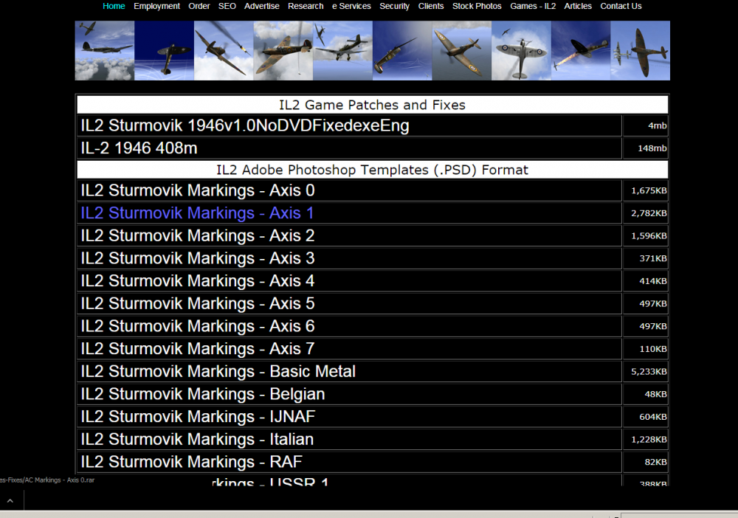Open the Games - IL2 menu item
This screenshot has width=738, height=518.
[533, 6]
